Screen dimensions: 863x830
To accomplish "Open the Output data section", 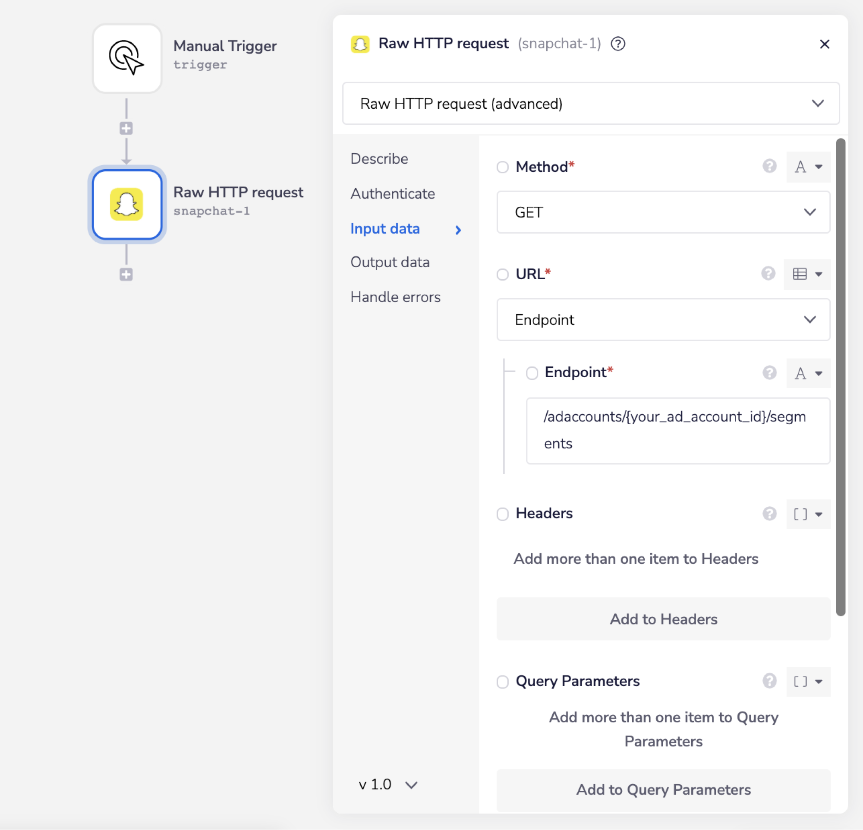I will coord(390,262).
